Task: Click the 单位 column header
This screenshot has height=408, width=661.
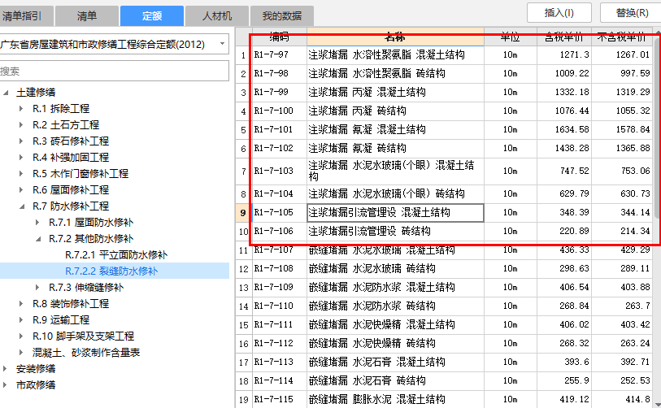Action: click(511, 37)
